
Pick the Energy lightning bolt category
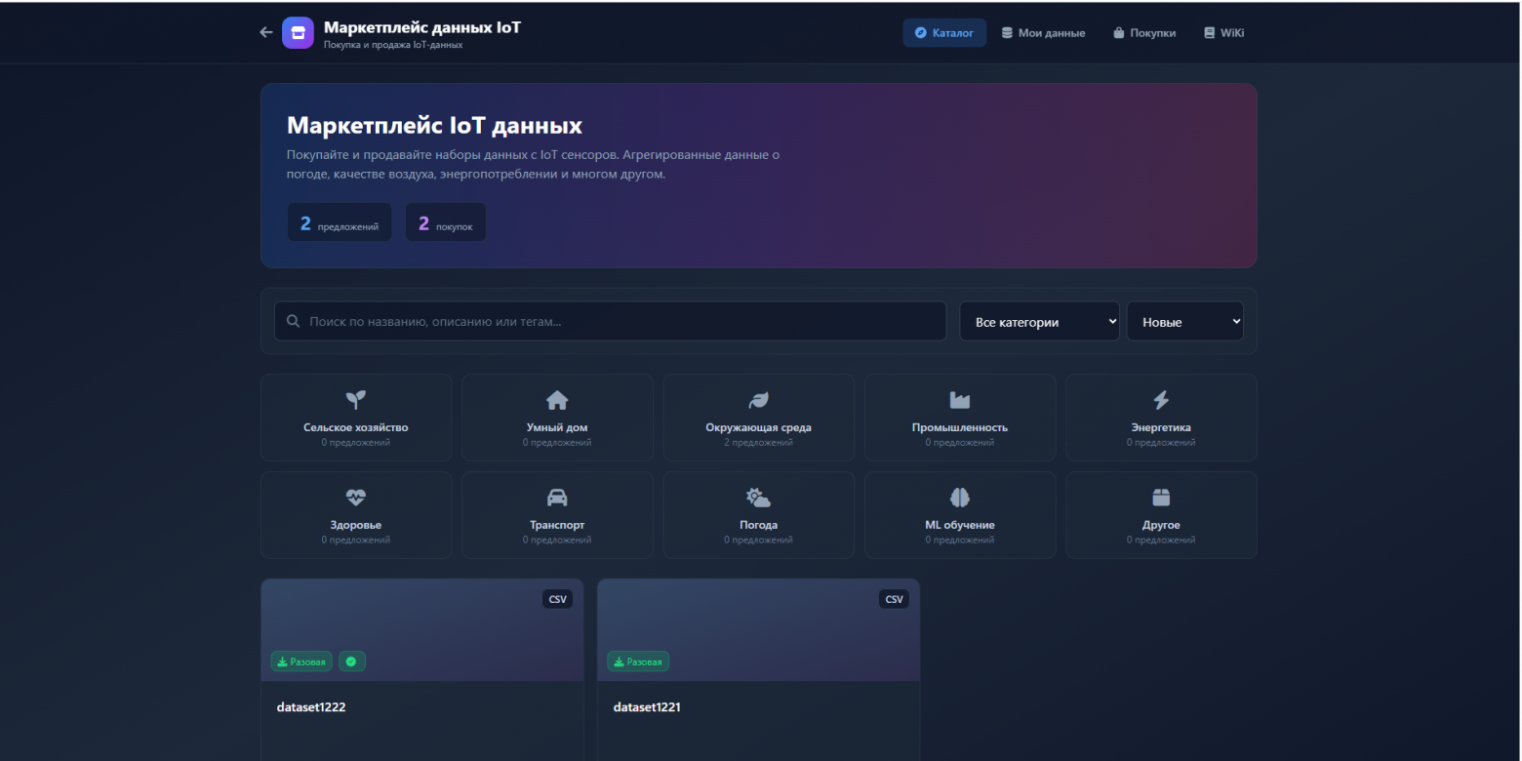coord(1160,399)
